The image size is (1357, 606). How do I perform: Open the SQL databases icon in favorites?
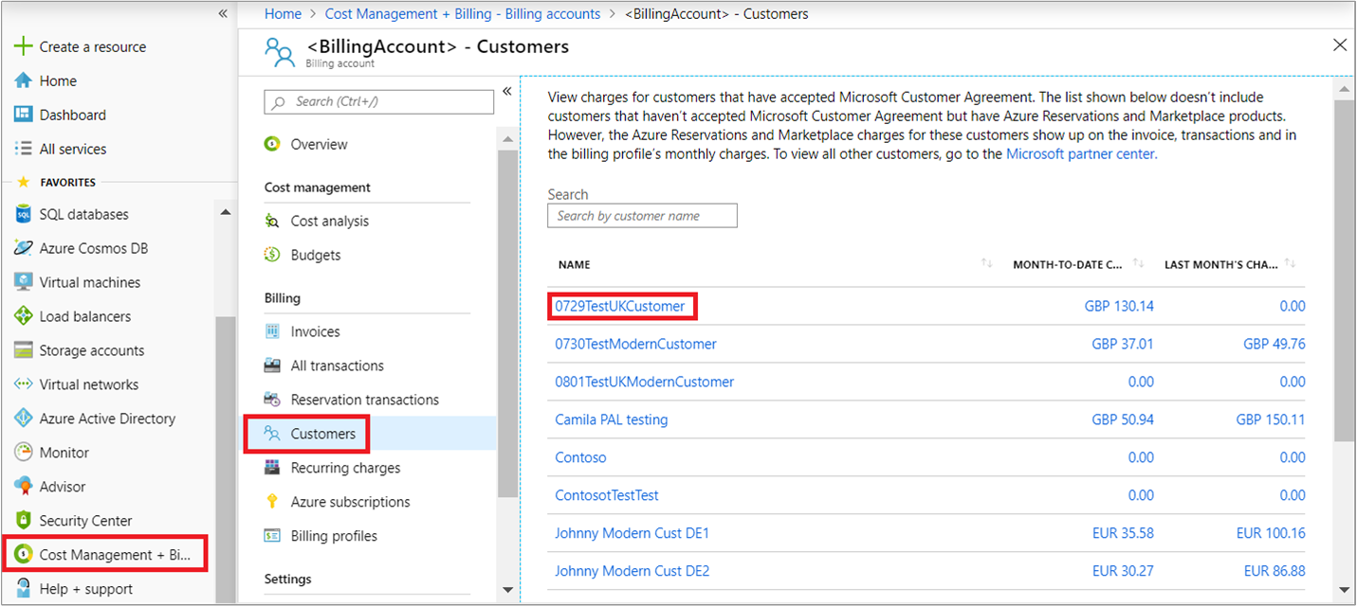pyautogui.click(x=24, y=214)
